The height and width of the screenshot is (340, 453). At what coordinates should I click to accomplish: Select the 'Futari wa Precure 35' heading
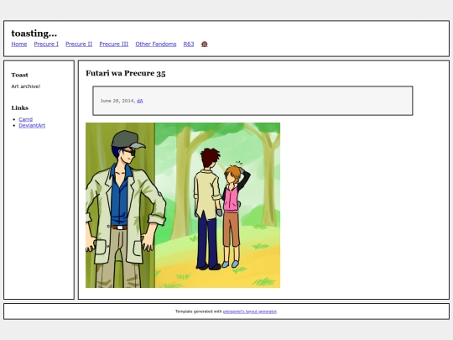[x=126, y=73]
